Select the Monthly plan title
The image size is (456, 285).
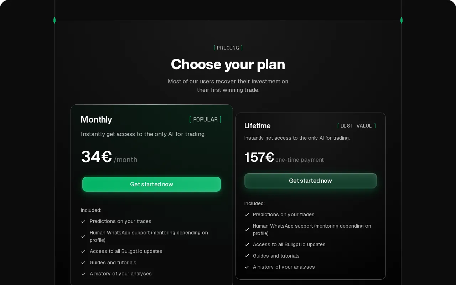pos(96,119)
